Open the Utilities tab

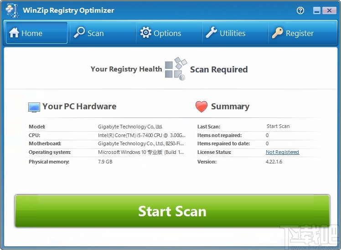[235, 33]
